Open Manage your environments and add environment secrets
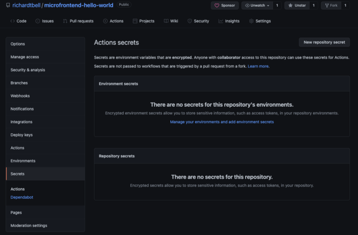 (221, 122)
